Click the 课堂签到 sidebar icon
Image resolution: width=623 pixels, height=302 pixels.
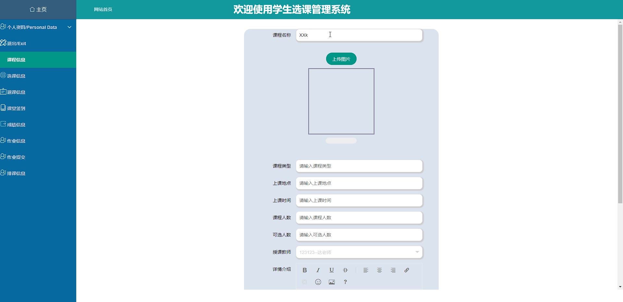tap(3, 107)
